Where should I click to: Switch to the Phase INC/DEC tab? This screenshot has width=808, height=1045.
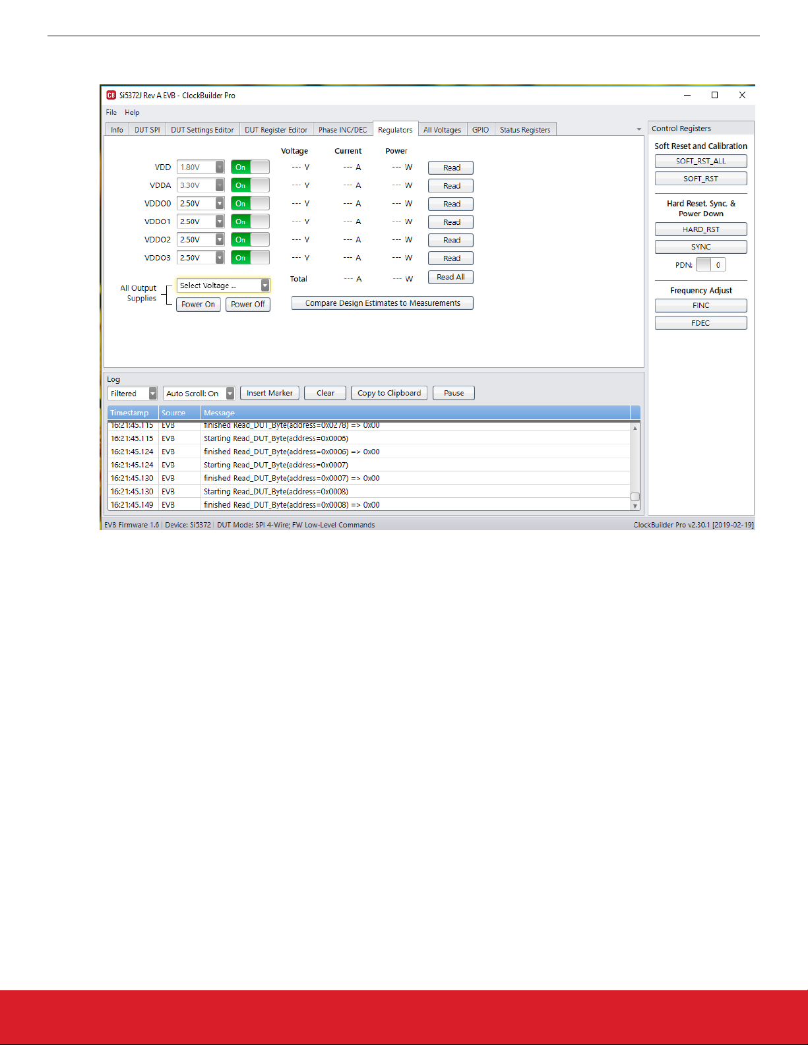click(342, 130)
